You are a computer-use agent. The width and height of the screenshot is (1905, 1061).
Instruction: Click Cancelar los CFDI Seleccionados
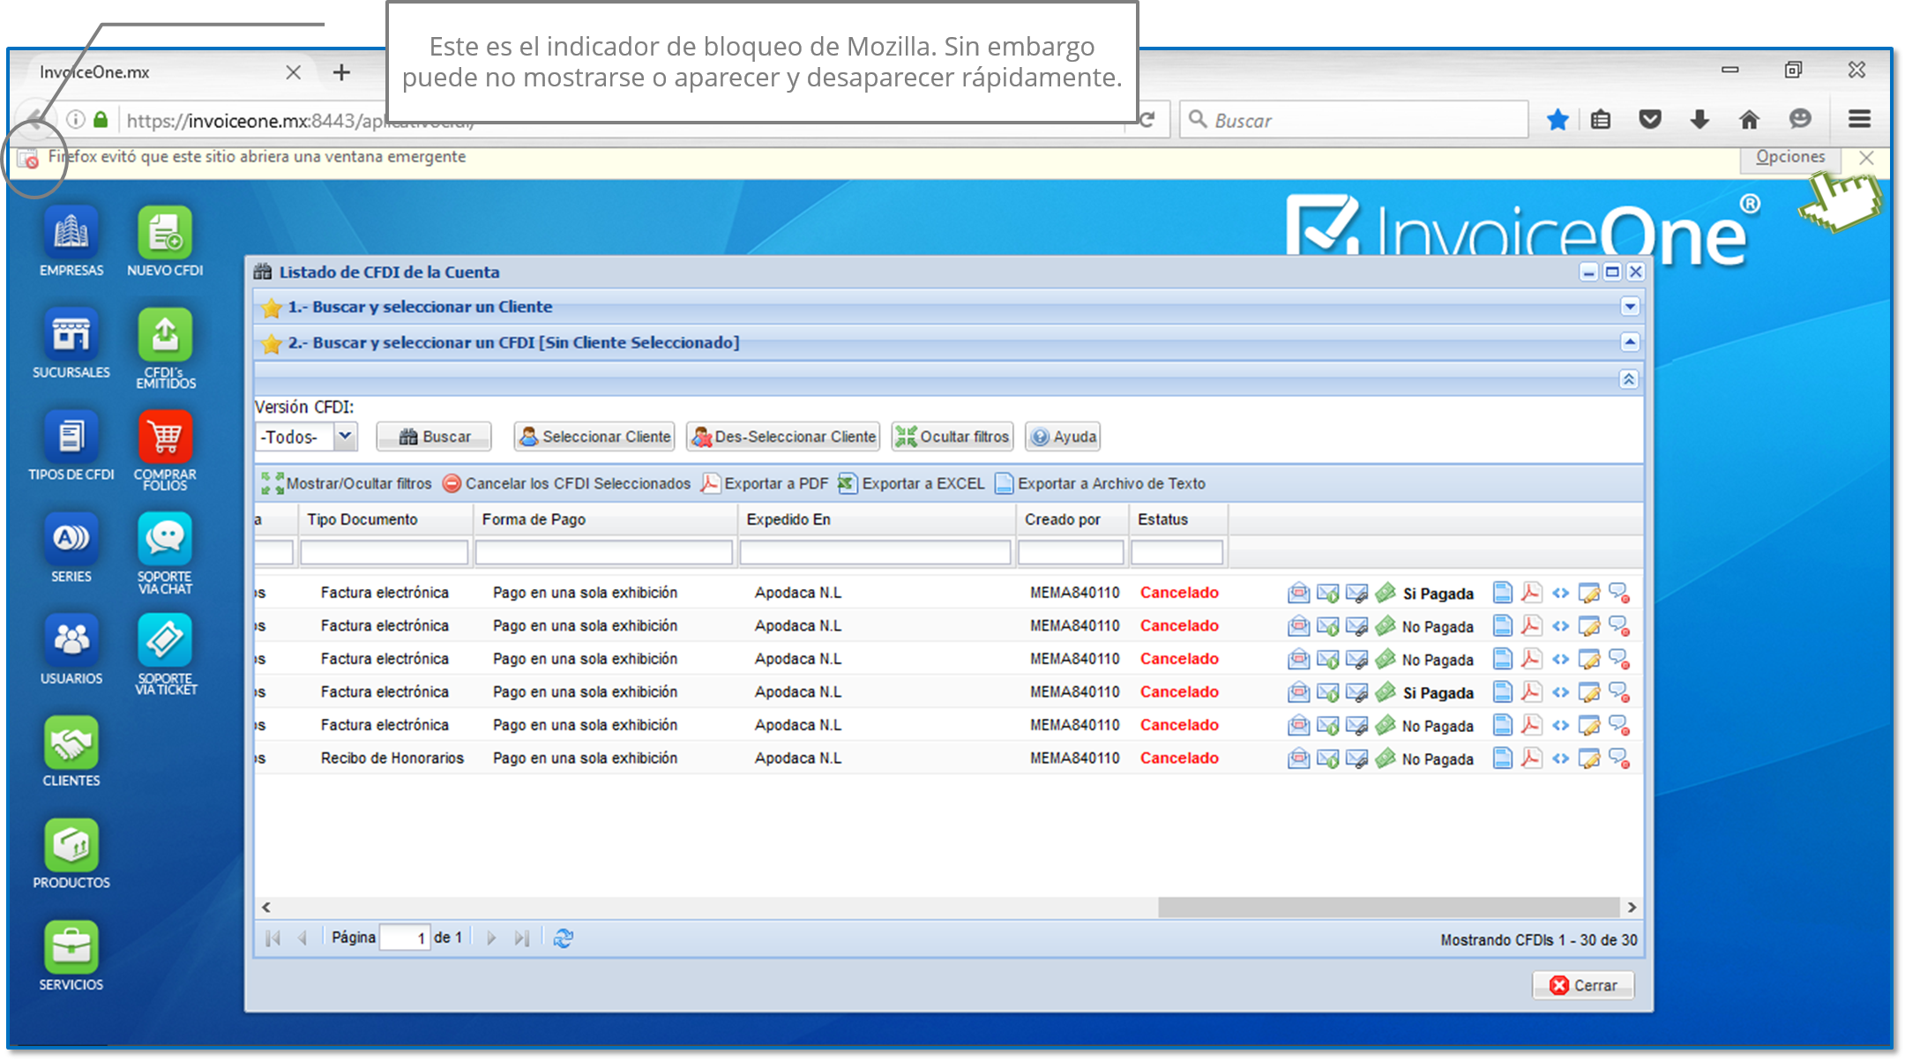(x=566, y=483)
